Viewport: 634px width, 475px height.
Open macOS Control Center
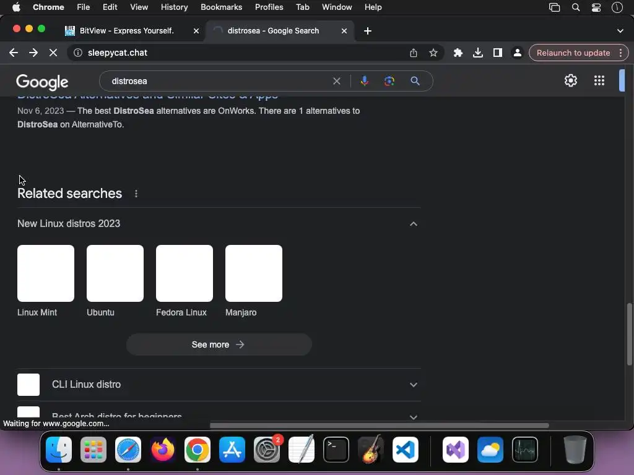pos(596,7)
